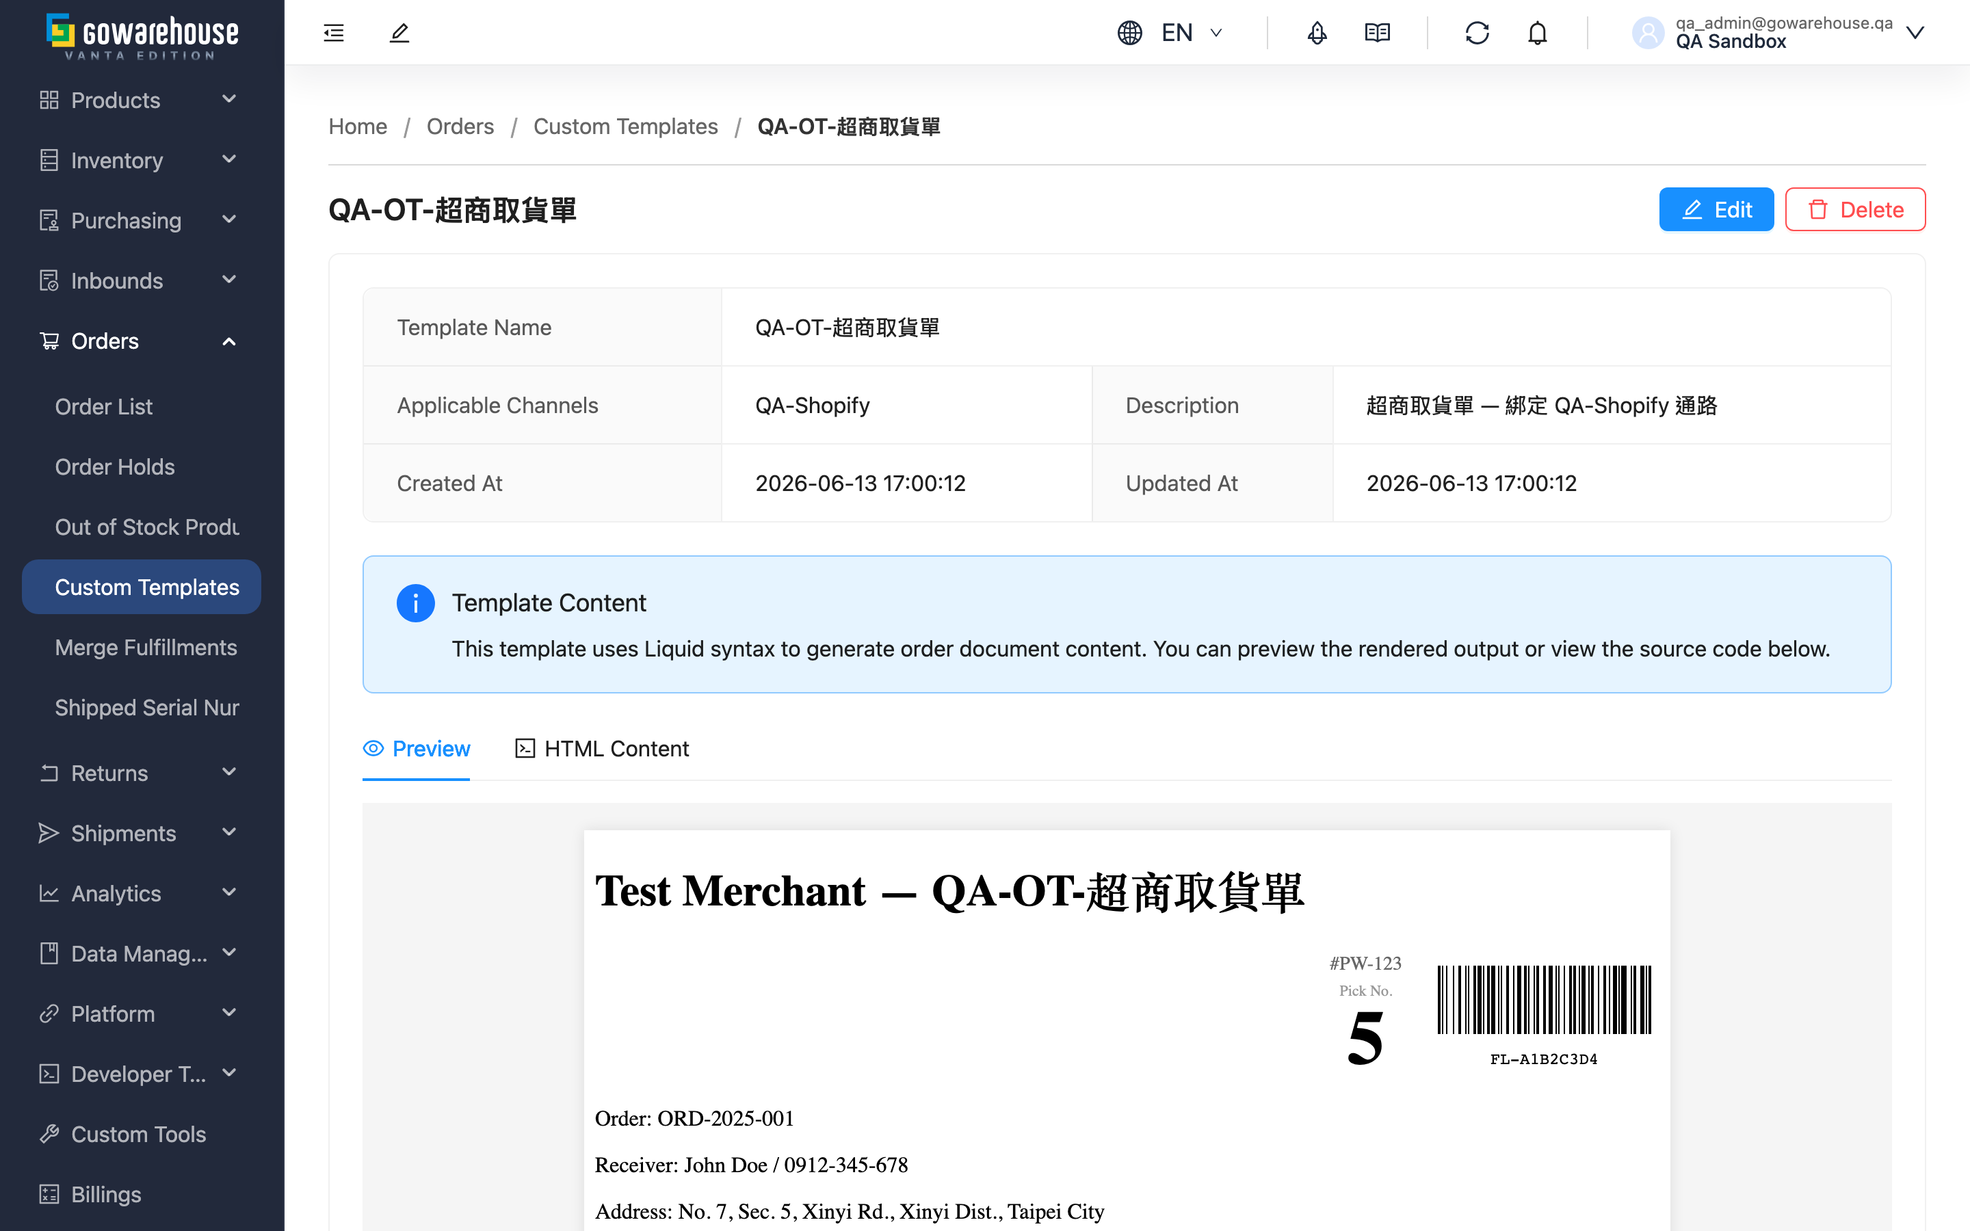Go to Custom Templates breadcrumb
This screenshot has width=1970, height=1231.
625,127
